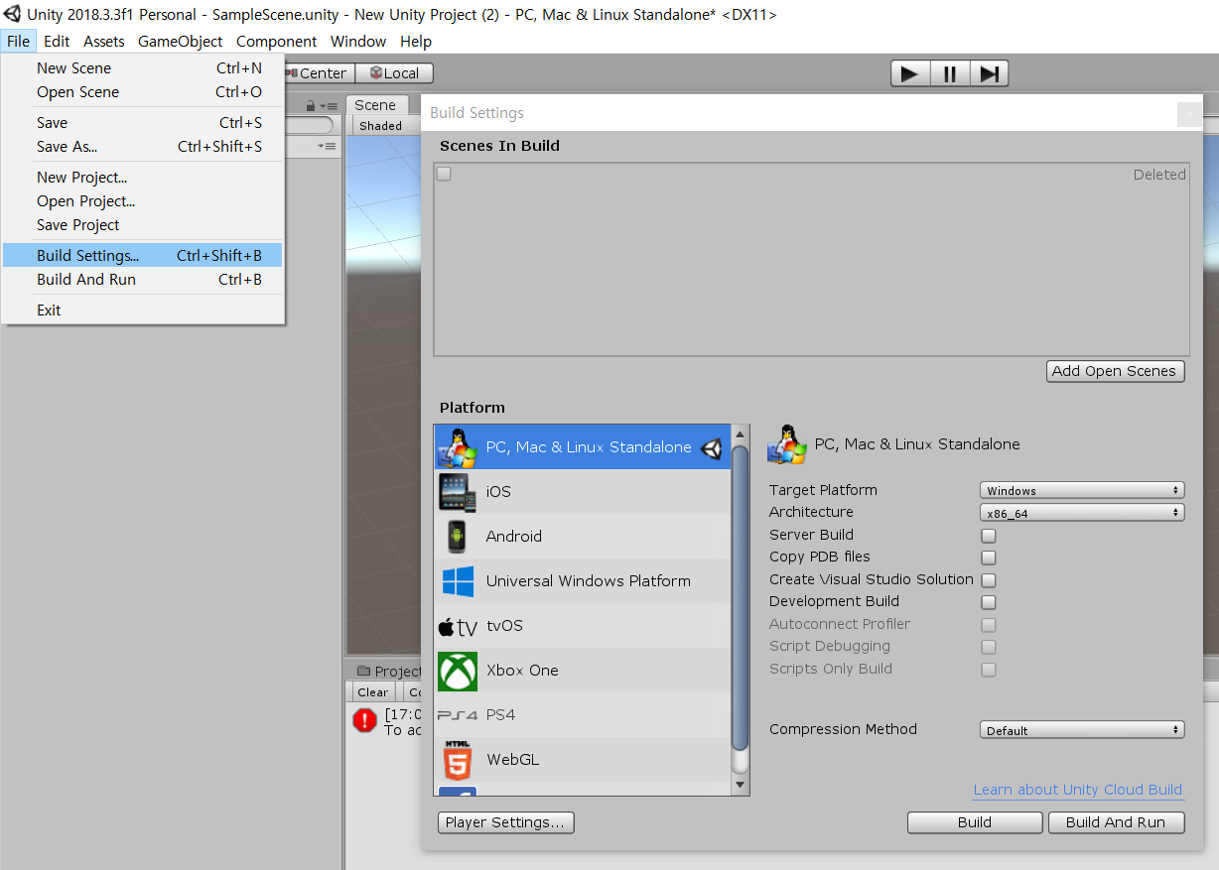Click platform list scroll down arrow
The height and width of the screenshot is (870, 1219).
pos(740,785)
